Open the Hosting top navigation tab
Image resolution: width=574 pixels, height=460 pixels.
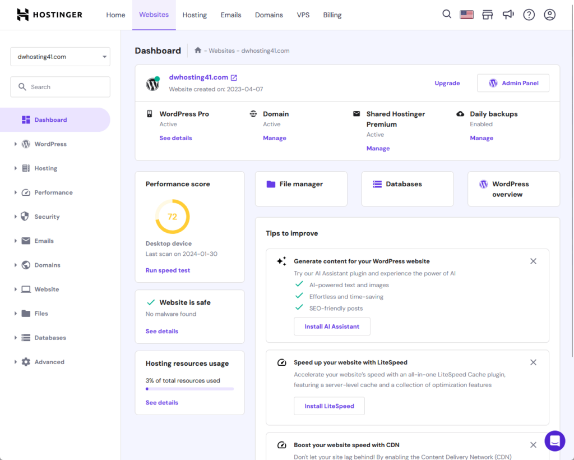(195, 15)
